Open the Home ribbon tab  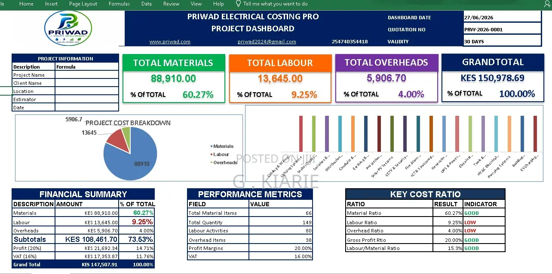click(26, 4)
